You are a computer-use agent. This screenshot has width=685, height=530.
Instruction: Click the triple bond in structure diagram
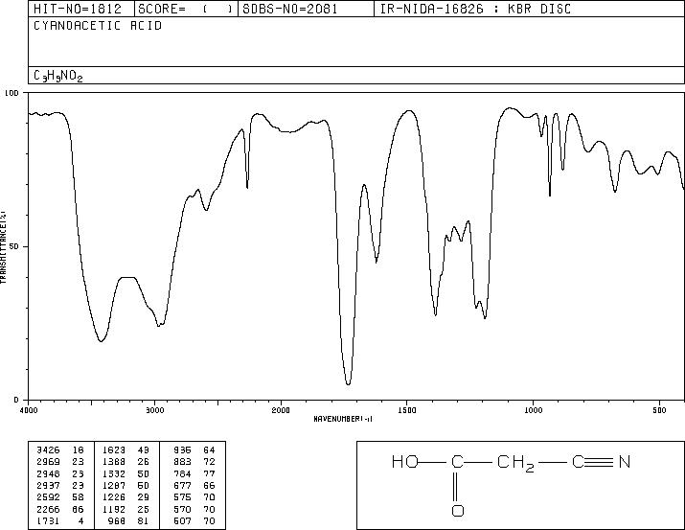pos(600,462)
